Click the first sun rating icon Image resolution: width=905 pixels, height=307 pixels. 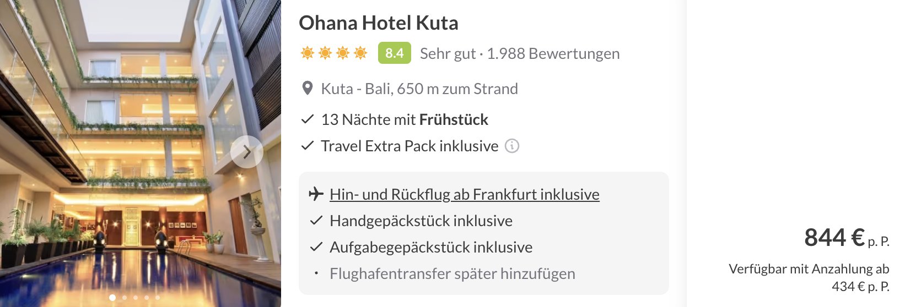coord(307,53)
